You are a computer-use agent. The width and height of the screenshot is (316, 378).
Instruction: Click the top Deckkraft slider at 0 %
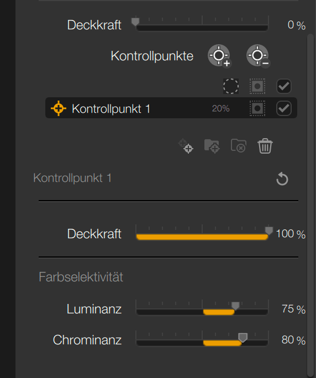(202, 25)
